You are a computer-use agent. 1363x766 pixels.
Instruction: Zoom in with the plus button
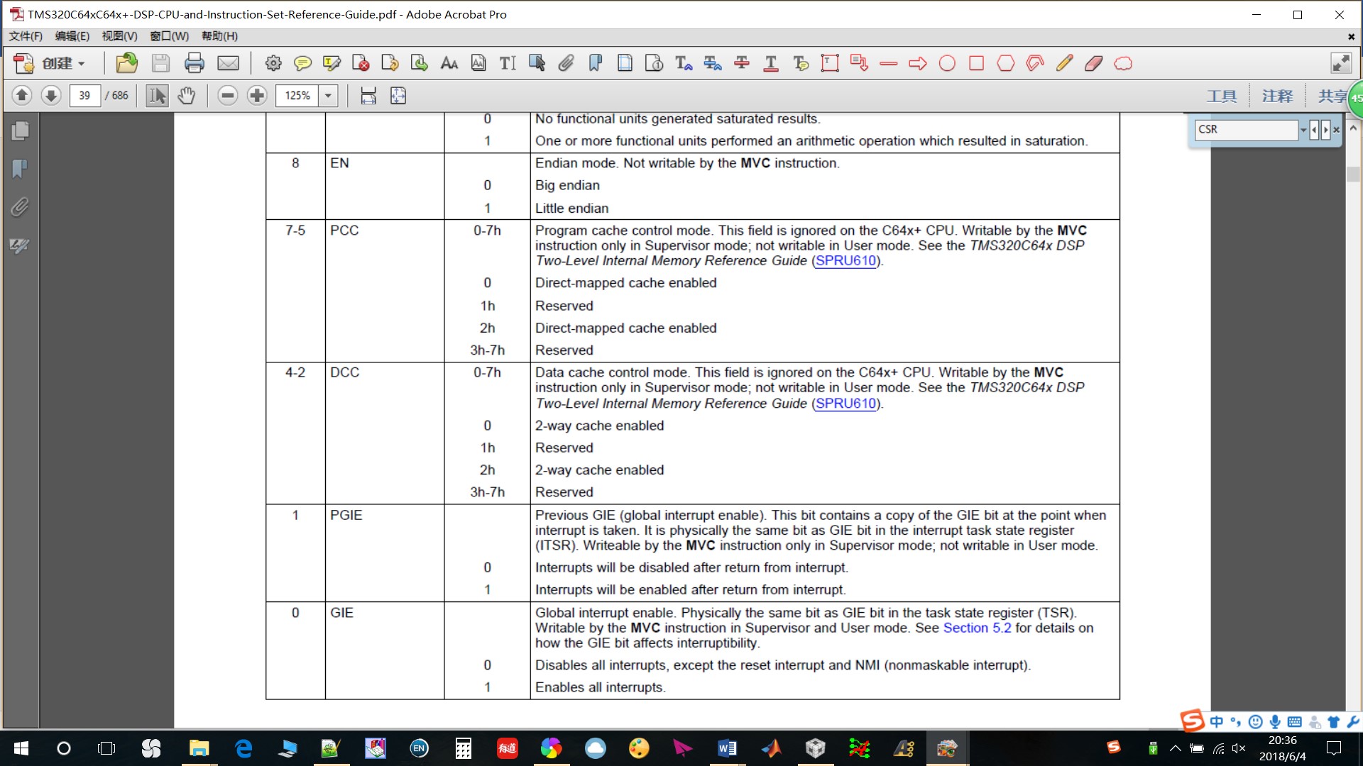(257, 95)
